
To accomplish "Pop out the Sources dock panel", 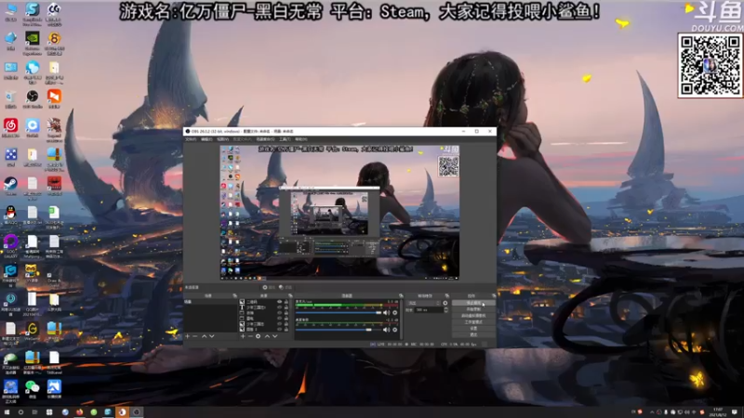I will coord(290,295).
